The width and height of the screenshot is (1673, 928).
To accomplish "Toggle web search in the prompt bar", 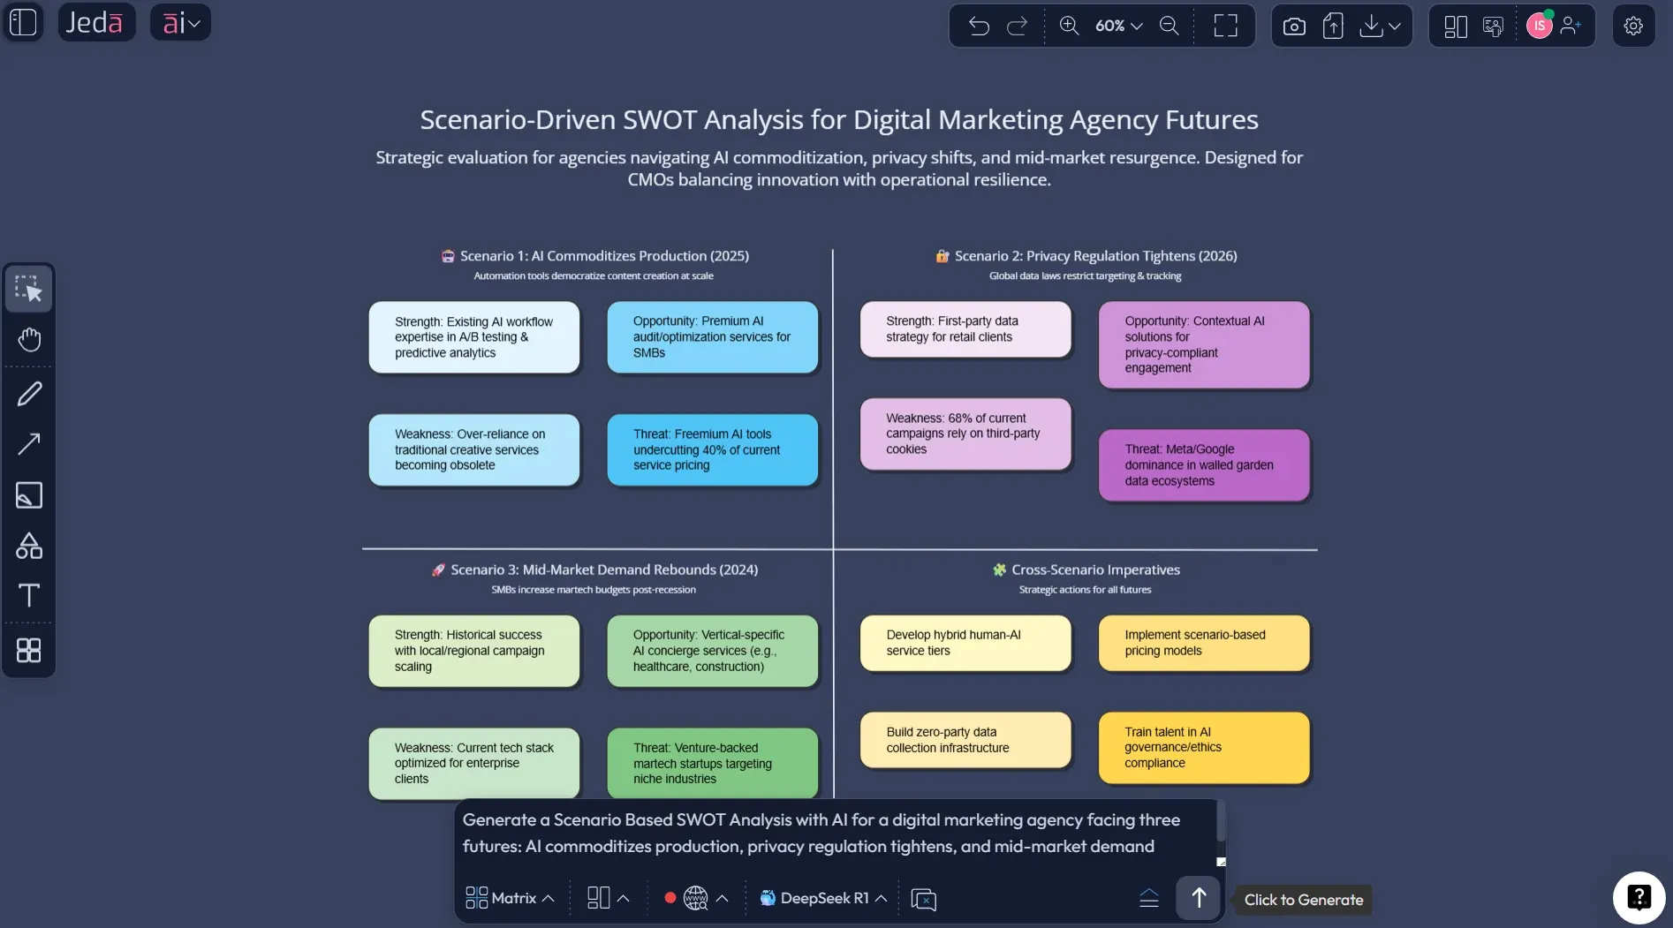I will 697,898.
